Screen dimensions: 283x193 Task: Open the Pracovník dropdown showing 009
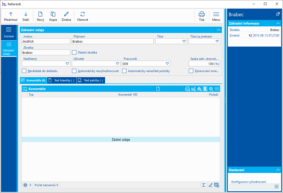click(x=167, y=64)
